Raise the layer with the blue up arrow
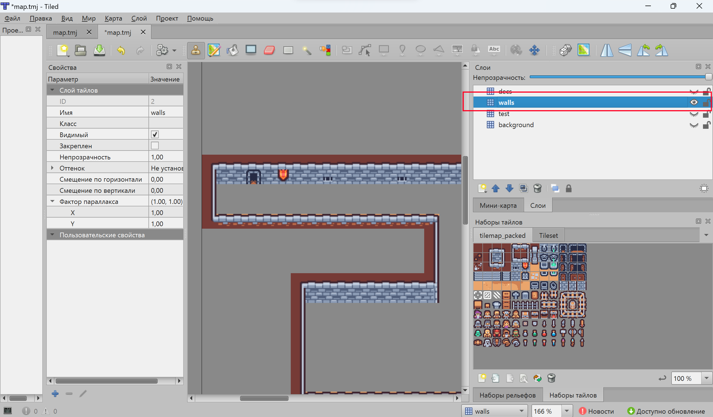The width and height of the screenshot is (713, 417). (495, 188)
